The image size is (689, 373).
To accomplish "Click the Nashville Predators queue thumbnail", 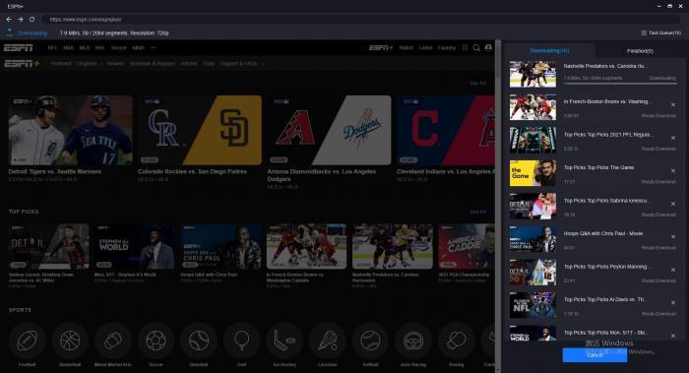I will tap(532, 74).
